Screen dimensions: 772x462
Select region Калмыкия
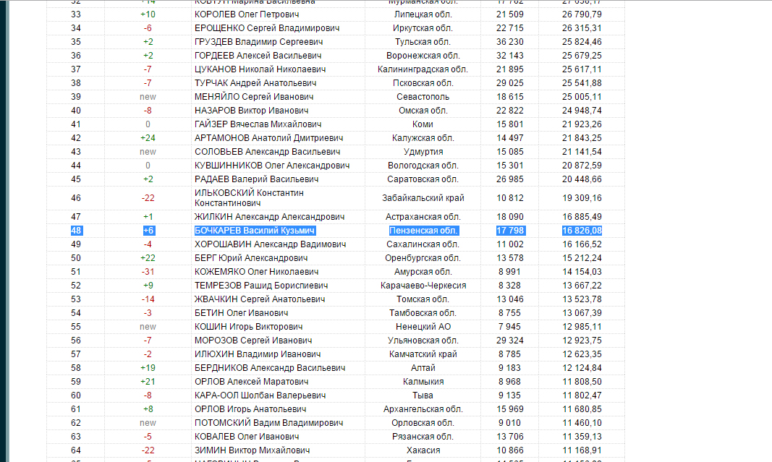(x=423, y=382)
